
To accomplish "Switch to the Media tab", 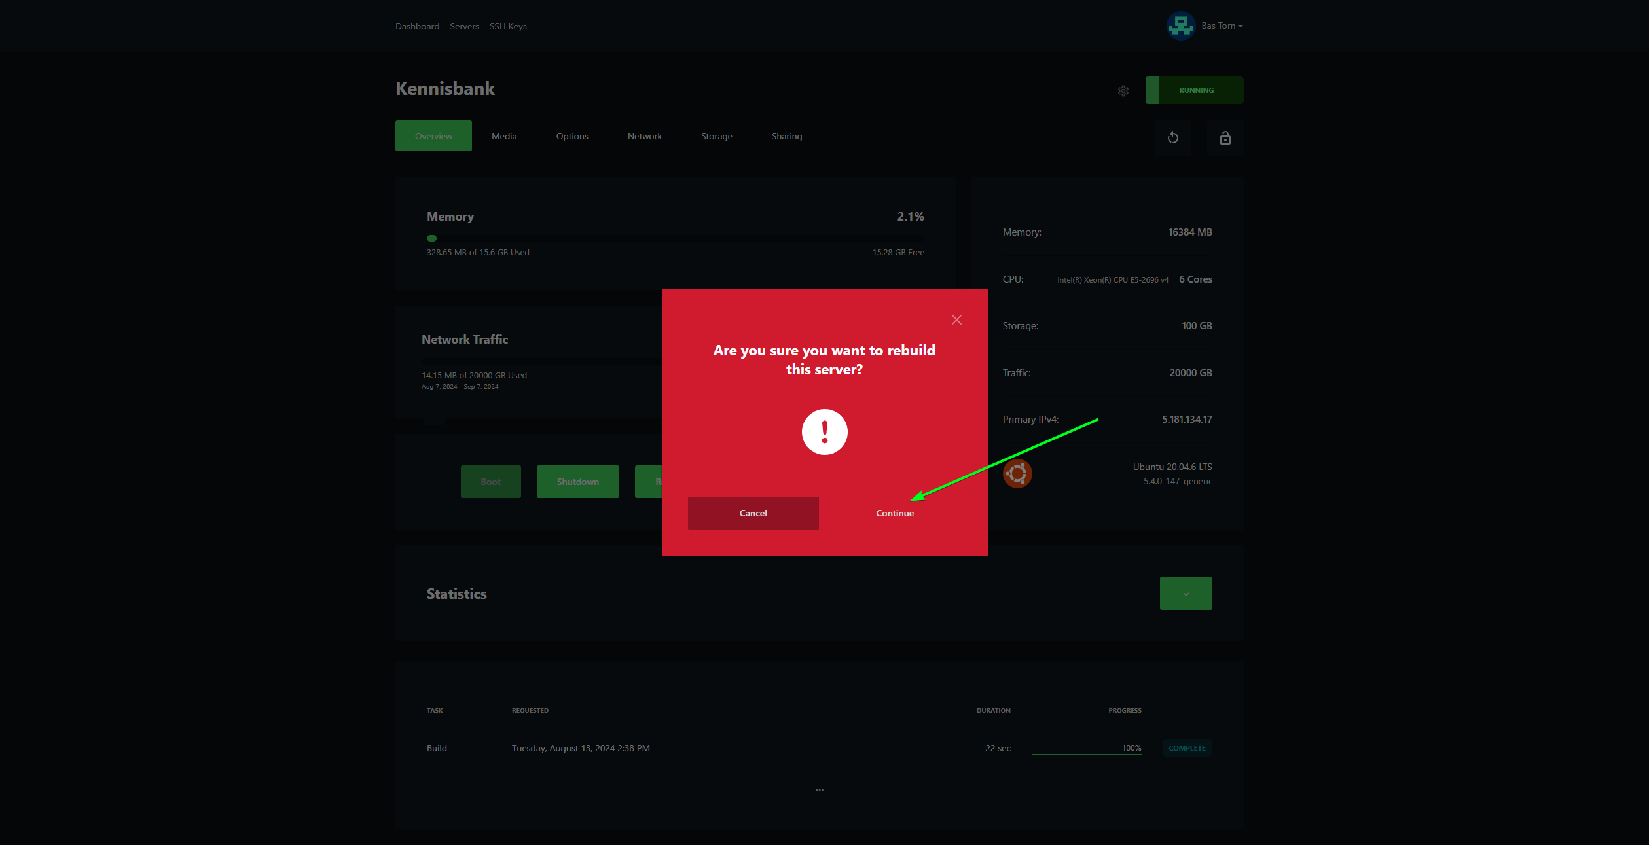I will [504, 136].
